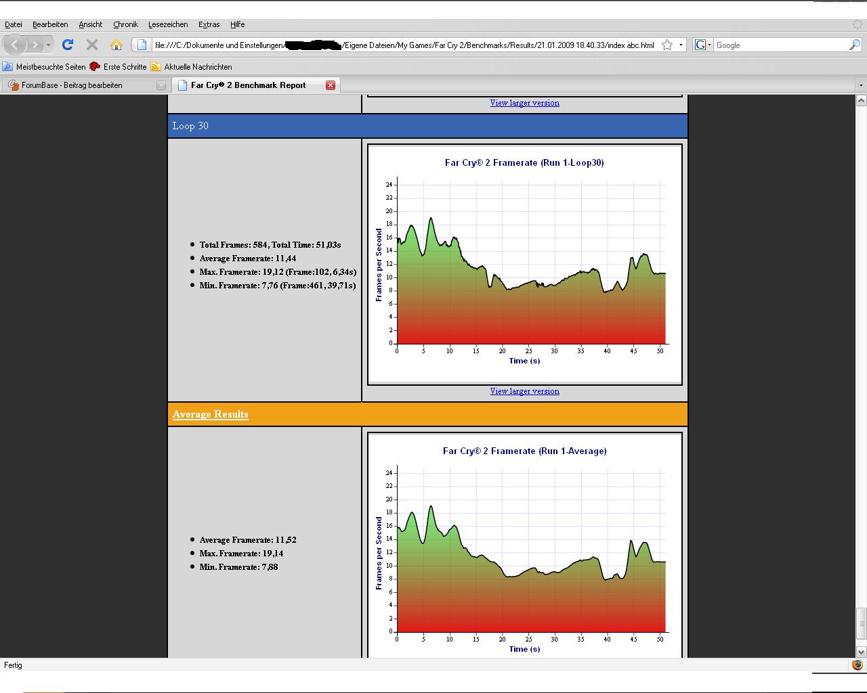Open the Lesezeichen menu

coord(168,24)
